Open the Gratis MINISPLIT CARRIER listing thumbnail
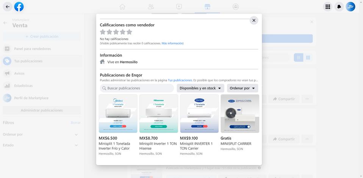The image size is (363, 178). [240, 113]
